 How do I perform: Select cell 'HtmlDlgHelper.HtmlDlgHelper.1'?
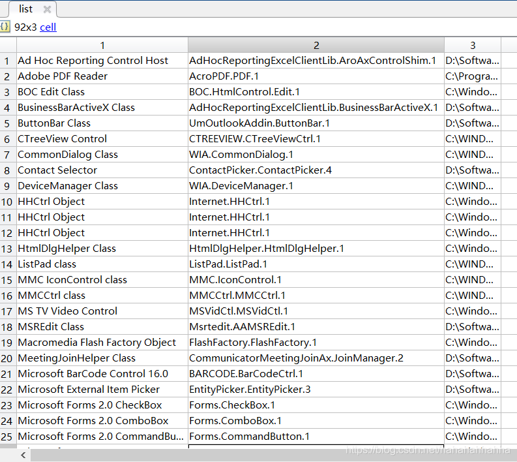pyautogui.click(x=316, y=249)
